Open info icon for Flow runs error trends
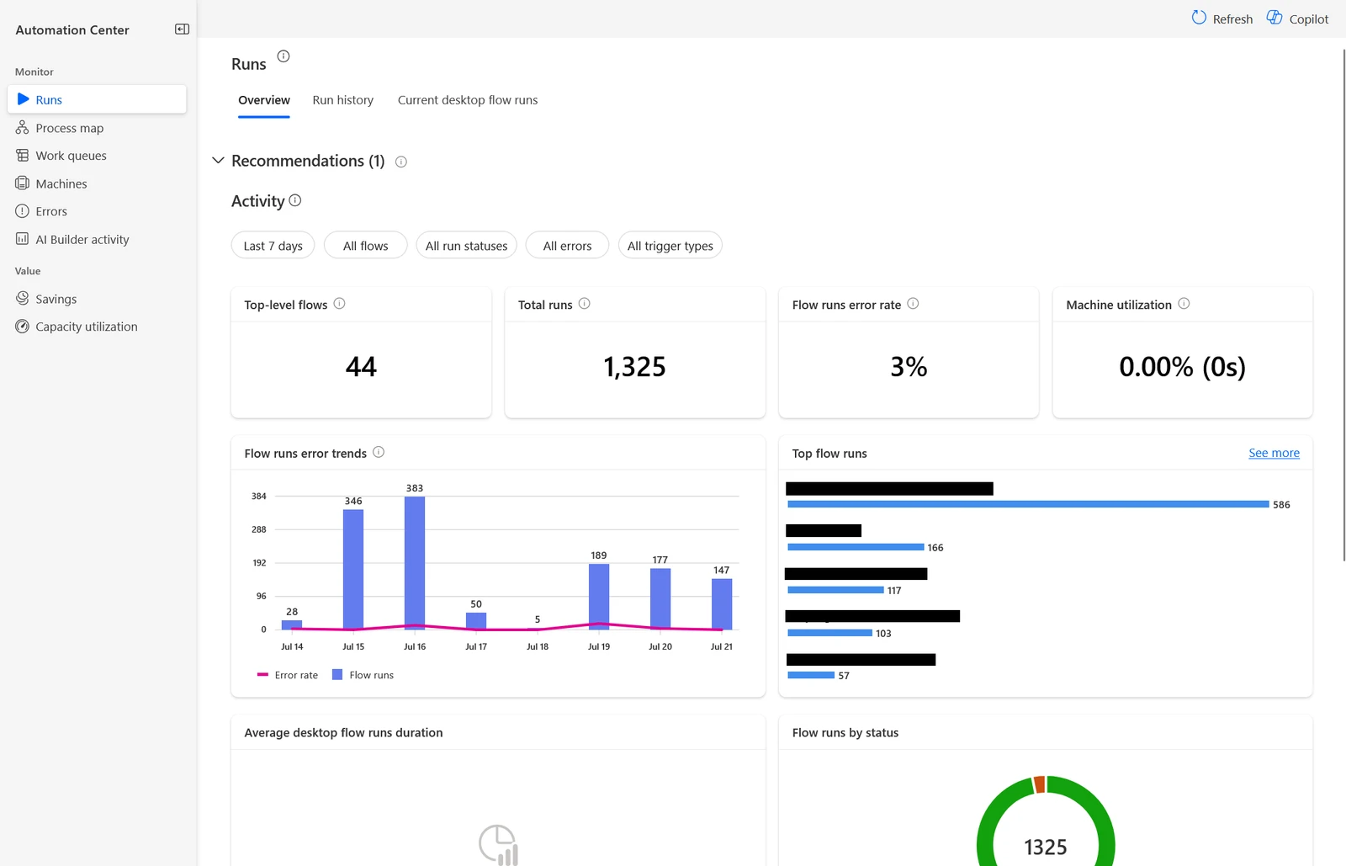The image size is (1346, 866). pos(379,452)
